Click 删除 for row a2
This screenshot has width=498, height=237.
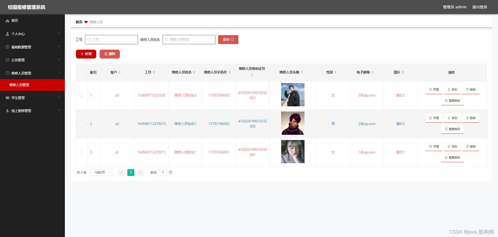(x=471, y=118)
